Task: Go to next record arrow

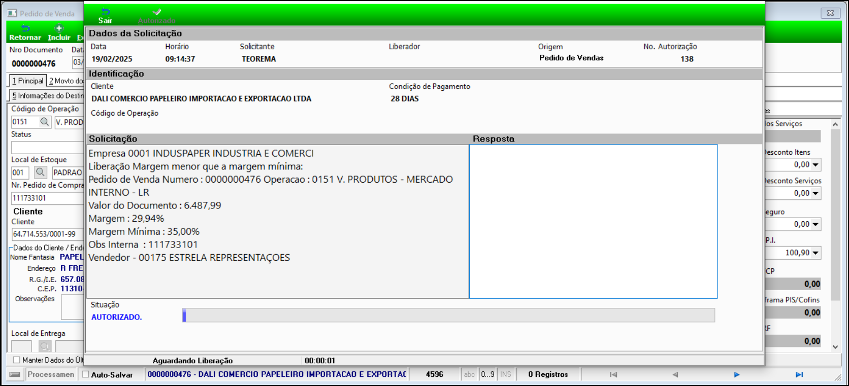Action: [x=736, y=374]
